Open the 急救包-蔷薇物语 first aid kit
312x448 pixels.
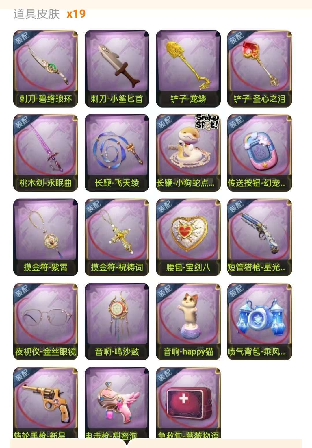click(188, 403)
